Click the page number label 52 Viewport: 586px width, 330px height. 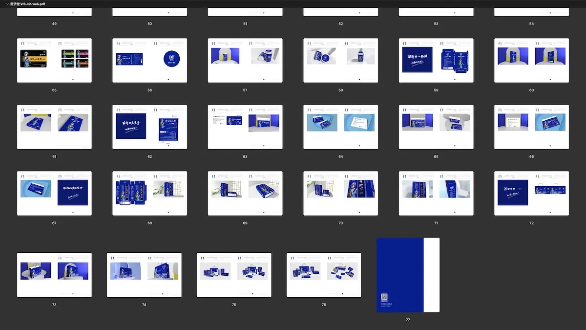(x=340, y=23)
